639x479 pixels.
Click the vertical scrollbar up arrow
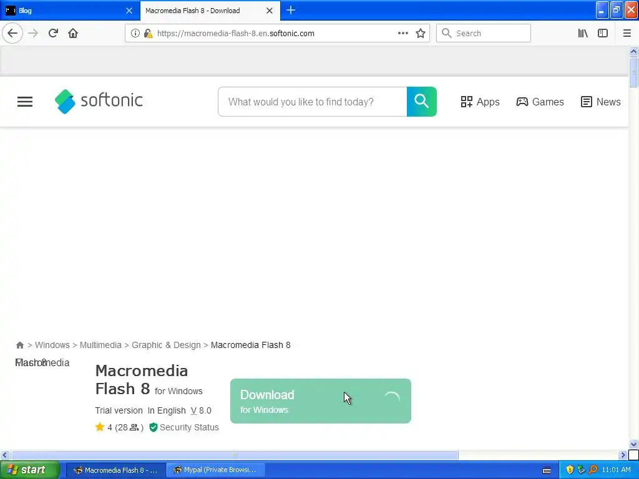click(x=633, y=51)
